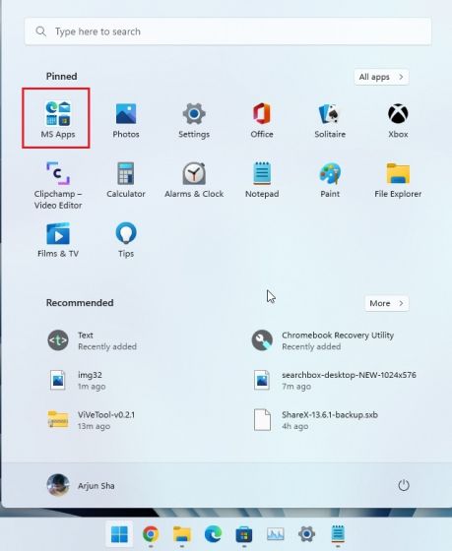The width and height of the screenshot is (452, 551).
Task: Open the ViVeTool-v0.2.1 folder
Action: click(92, 420)
